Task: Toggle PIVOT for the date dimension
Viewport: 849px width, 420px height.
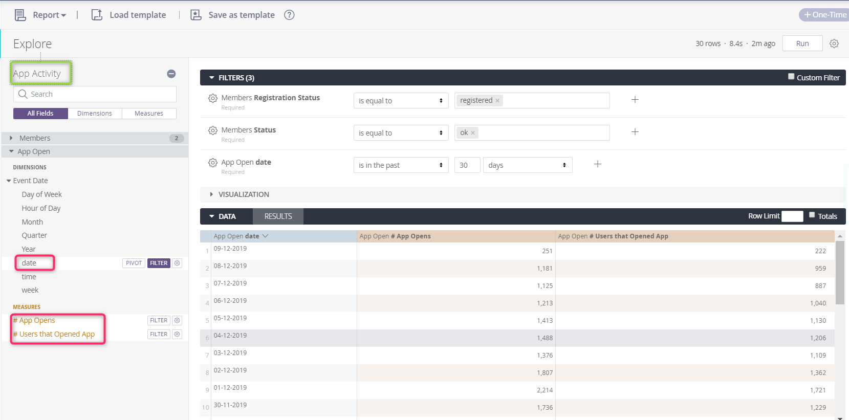Action: point(134,263)
